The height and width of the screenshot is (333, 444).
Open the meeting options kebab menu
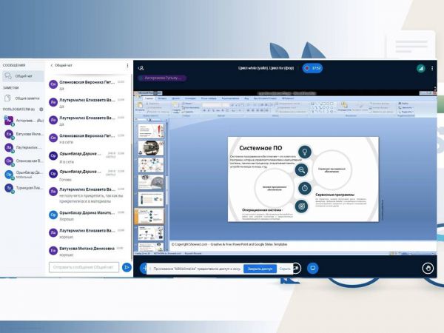pyautogui.click(x=431, y=68)
